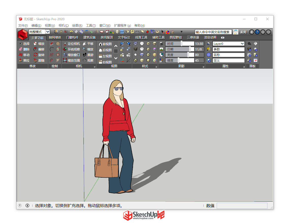
Task: Choose the freehand drawing tool
Action: click(52, 55)
